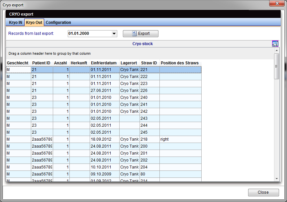Click Patient ID 2aaa5678 in Straw 200 row
Viewport: 287px width, 202px height.
click(42, 146)
